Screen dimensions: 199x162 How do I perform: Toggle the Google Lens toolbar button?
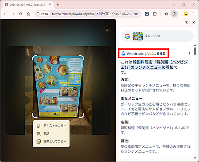[x=174, y=14]
